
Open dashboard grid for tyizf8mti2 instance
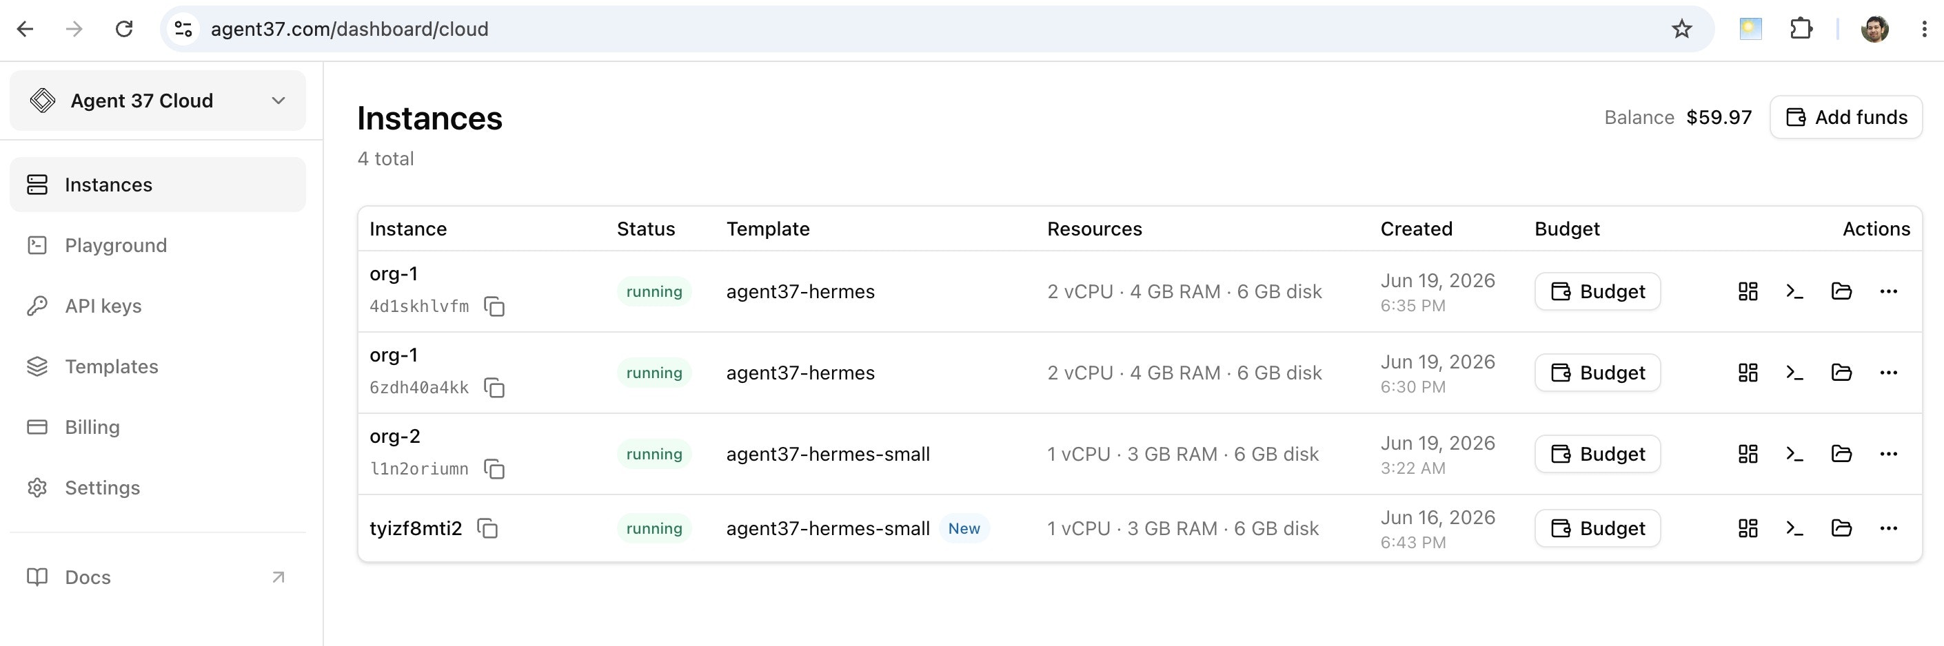coord(1748,528)
